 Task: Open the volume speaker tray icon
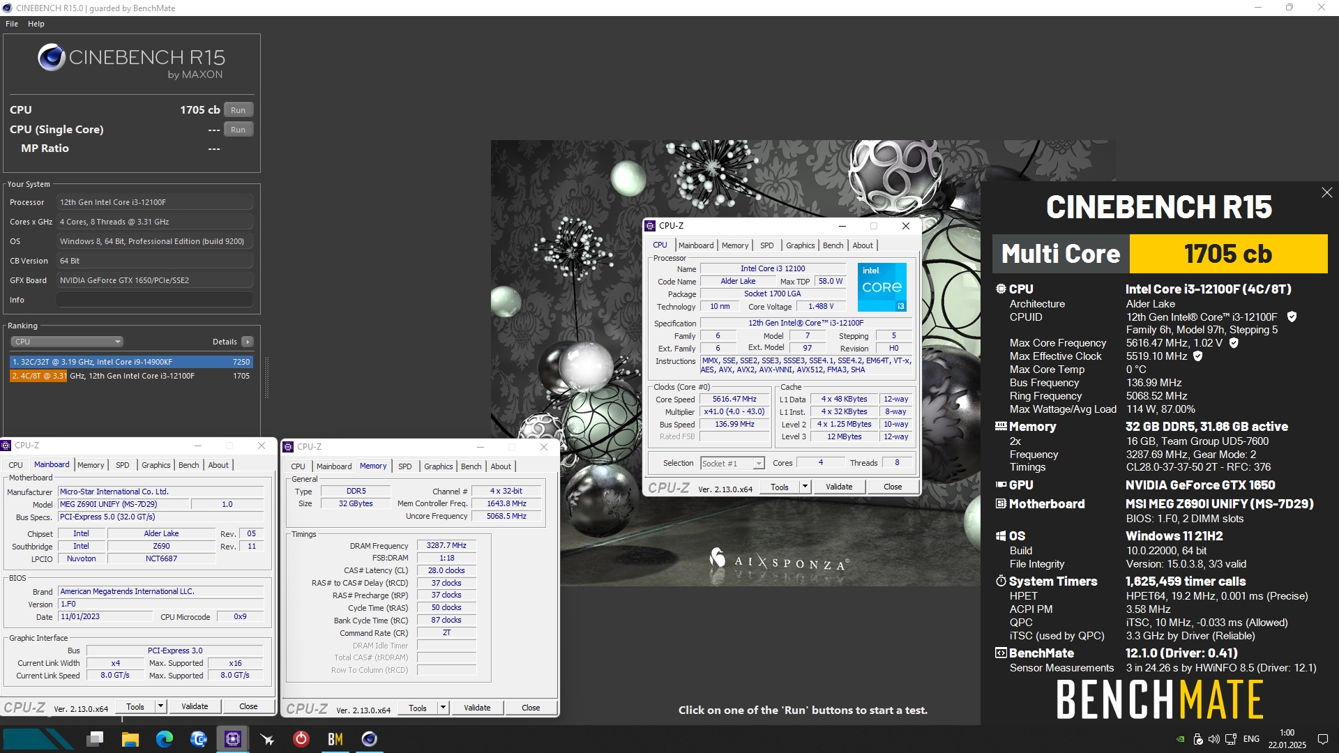point(1214,739)
